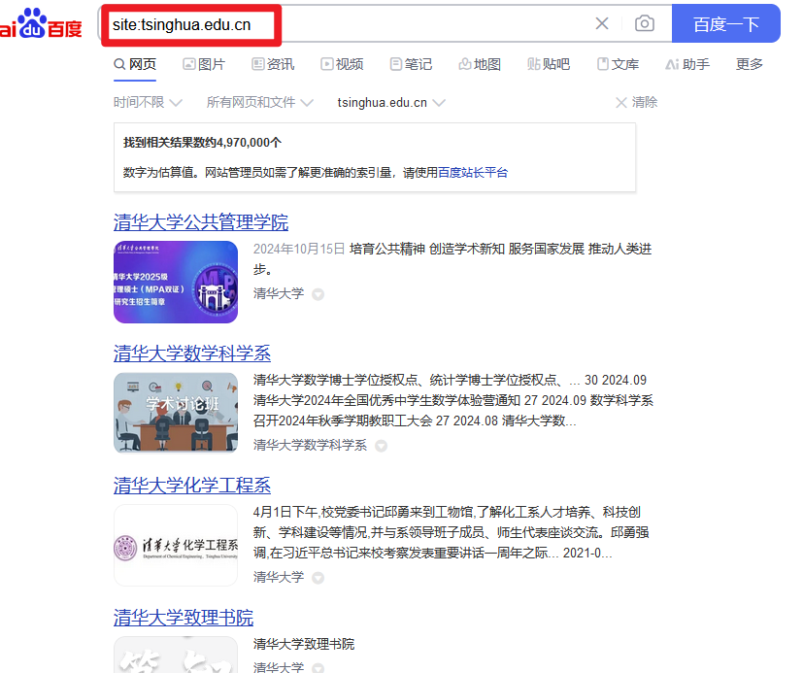This screenshot has width=803, height=673.
Task: Click the 致理书院 result thumbnail
Action: pos(176,655)
